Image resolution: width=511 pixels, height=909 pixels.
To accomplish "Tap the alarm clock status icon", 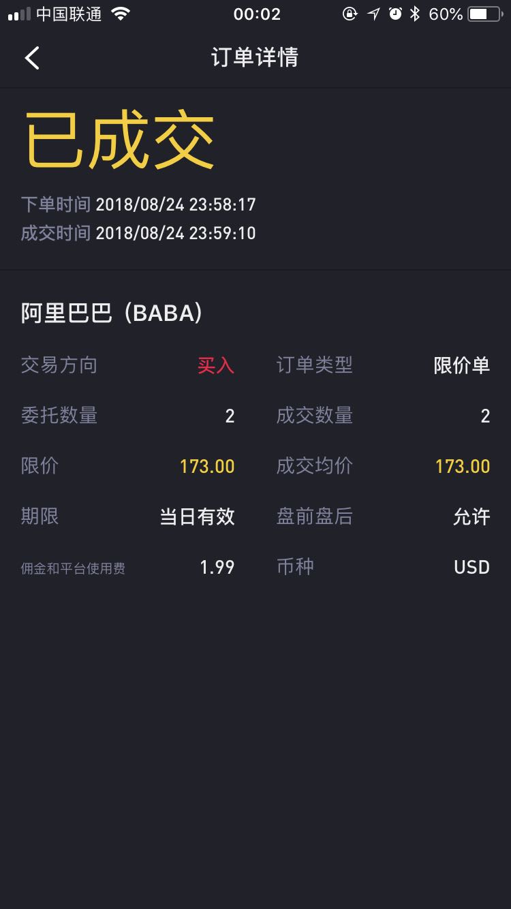I will (395, 14).
